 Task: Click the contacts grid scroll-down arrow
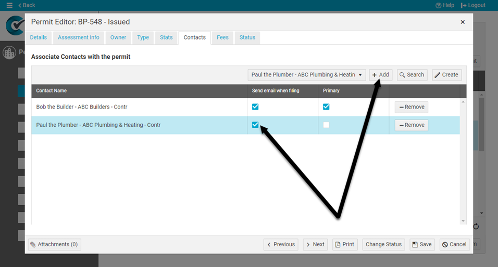[x=463, y=221]
